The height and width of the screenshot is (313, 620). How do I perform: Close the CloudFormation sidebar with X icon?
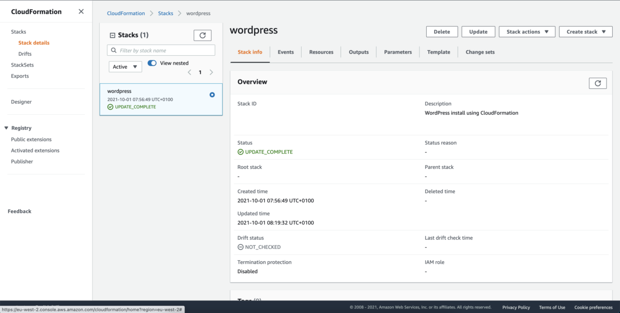tap(81, 11)
